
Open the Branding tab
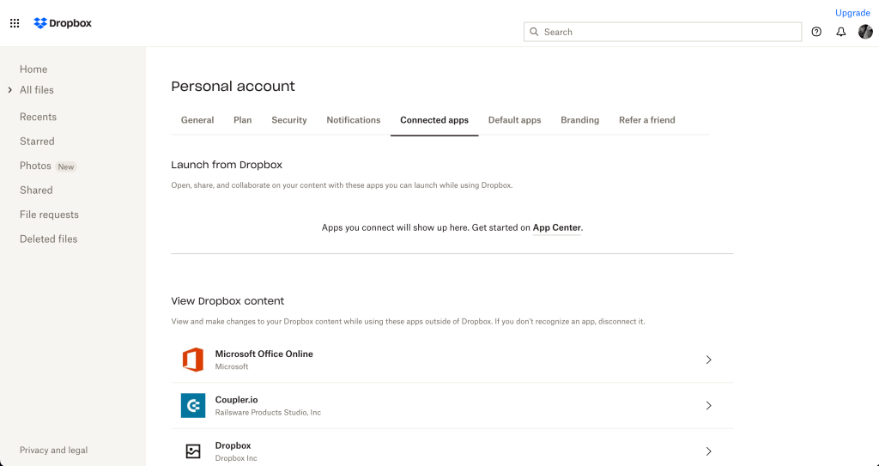click(579, 120)
